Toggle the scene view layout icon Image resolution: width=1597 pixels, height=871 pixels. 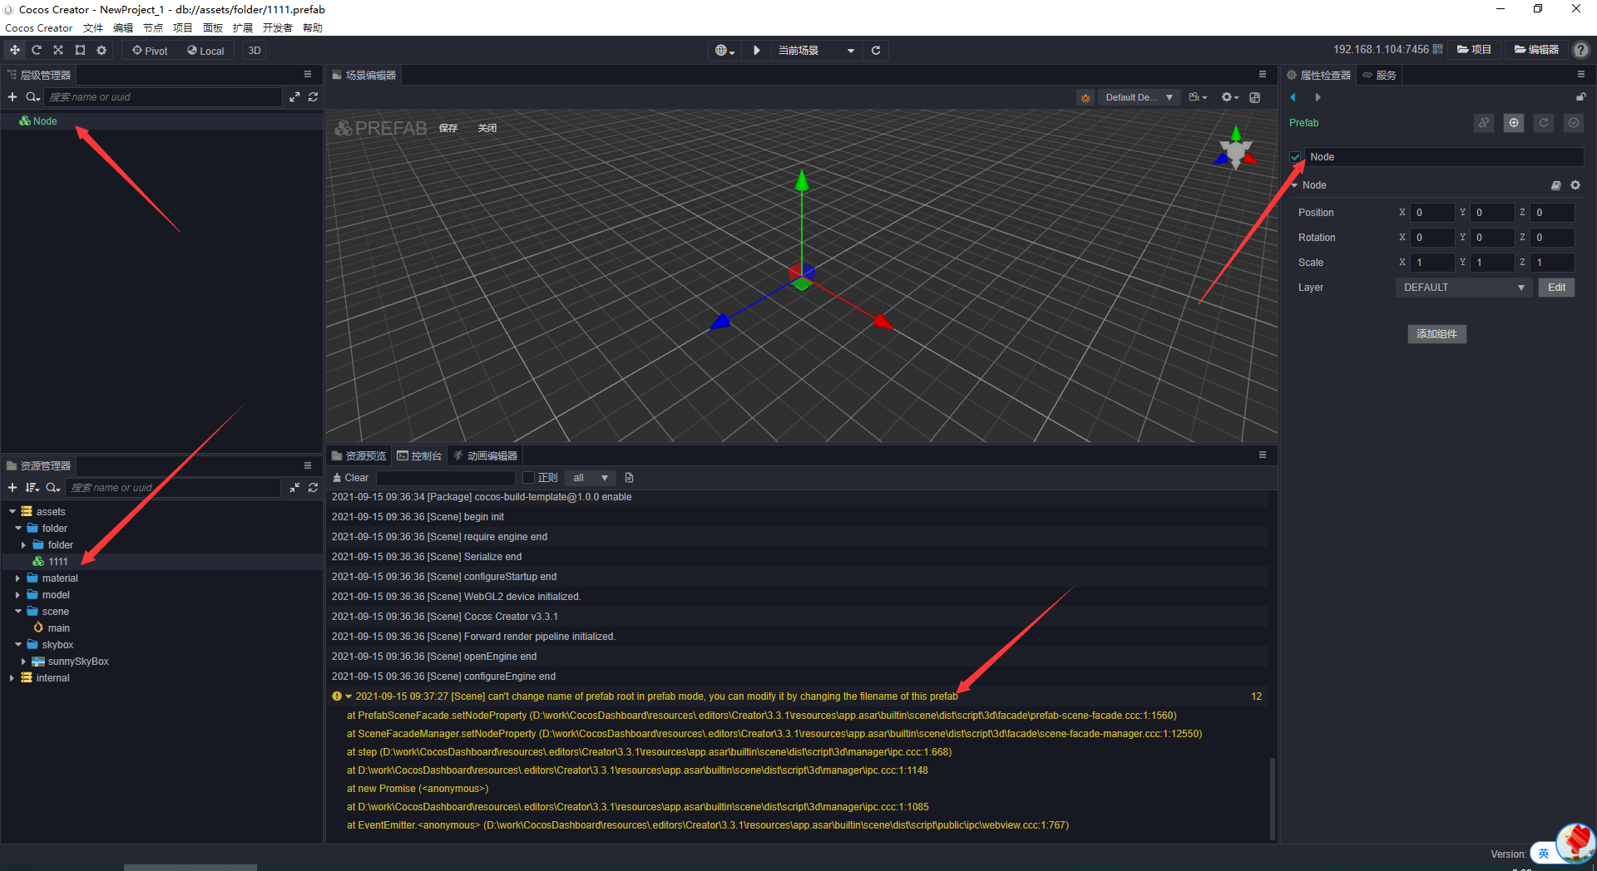point(1255,98)
